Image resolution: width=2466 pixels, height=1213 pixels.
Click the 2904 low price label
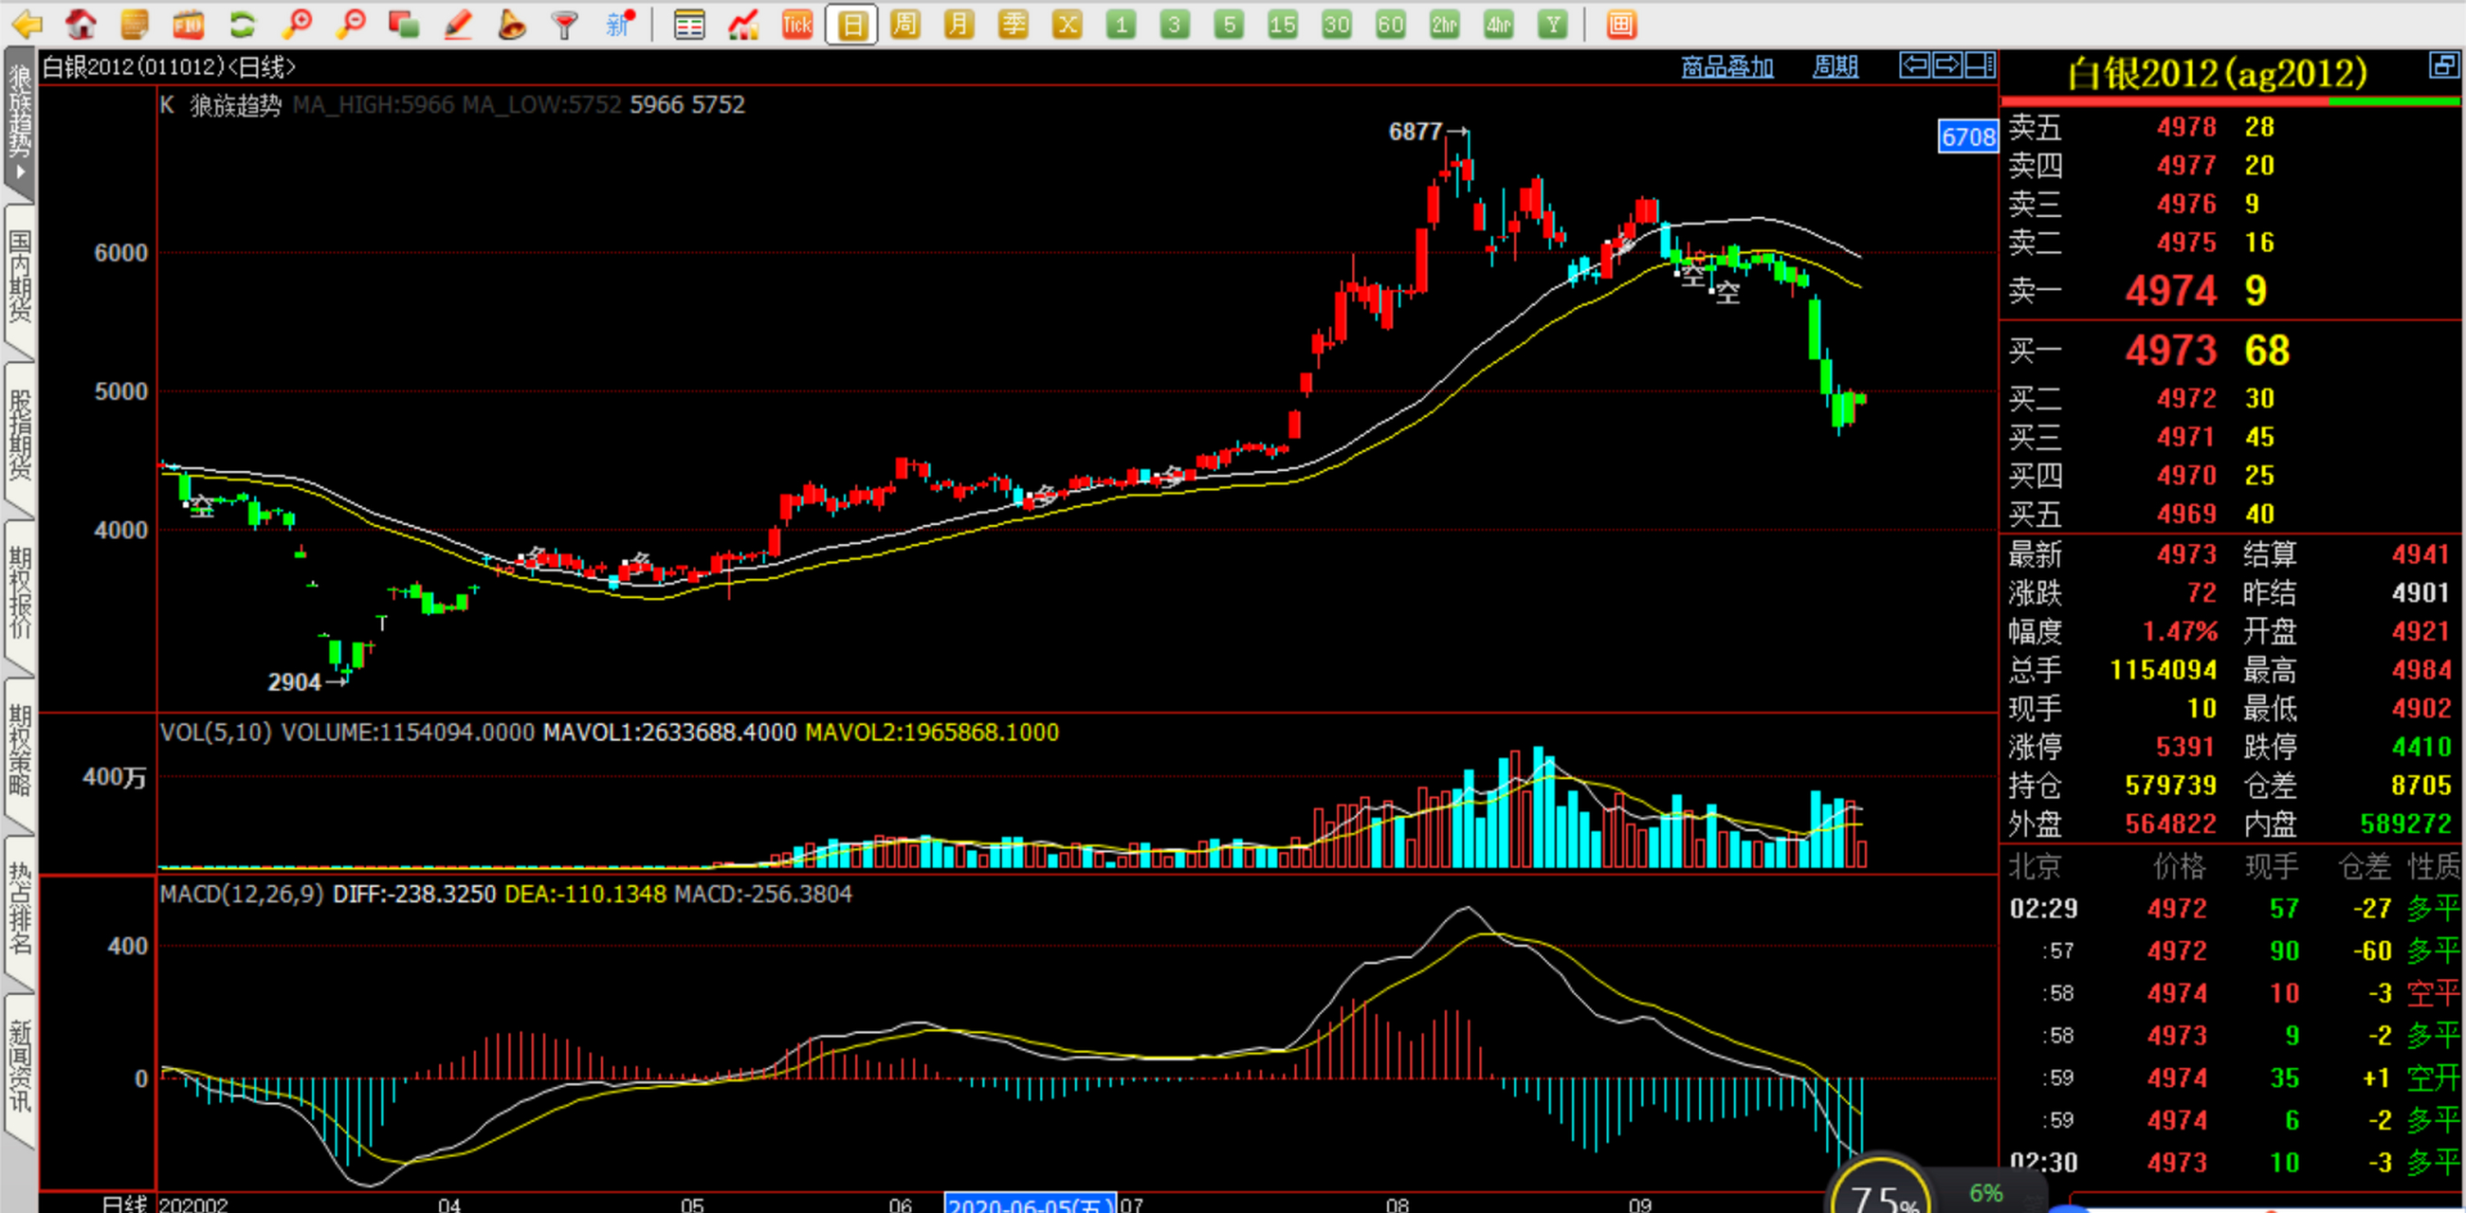(x=294, y=682)
